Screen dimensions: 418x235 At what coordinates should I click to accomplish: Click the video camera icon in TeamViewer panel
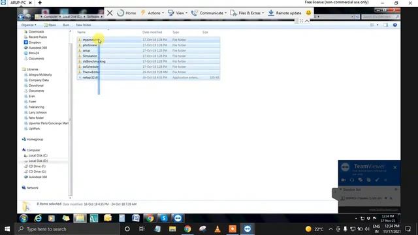(344, 180)
